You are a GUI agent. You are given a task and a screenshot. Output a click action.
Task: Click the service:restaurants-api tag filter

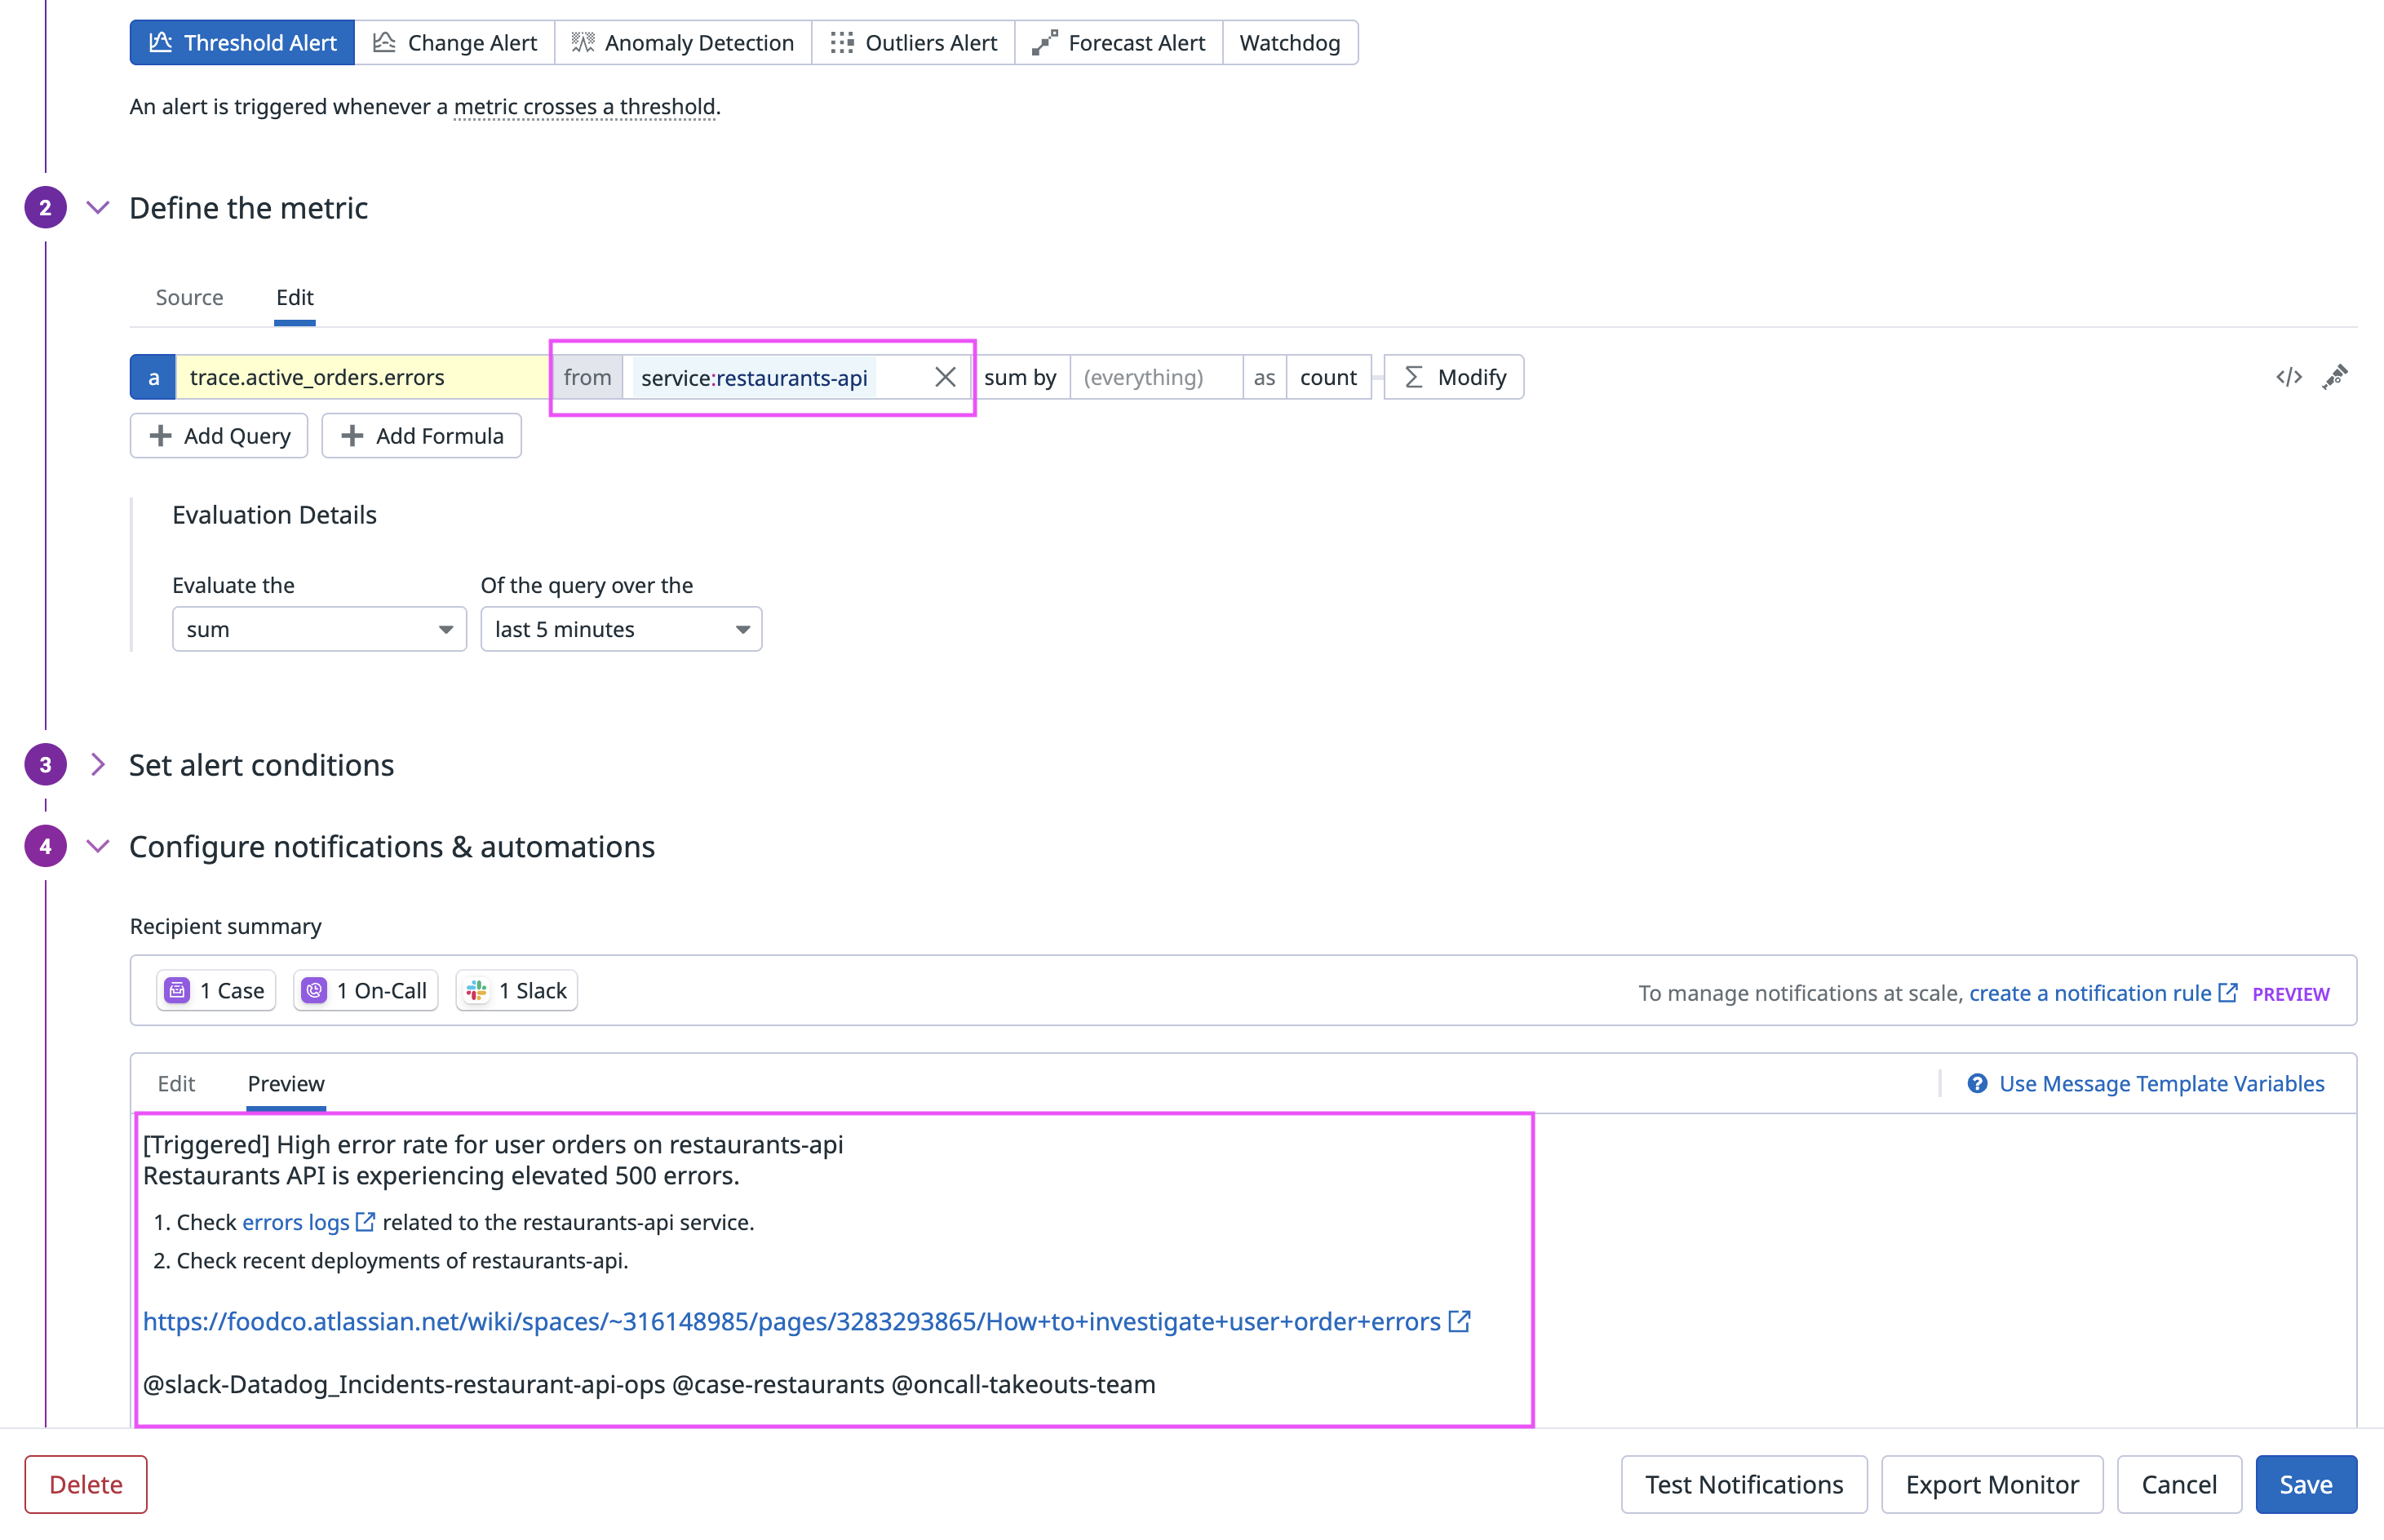click(x=754, y=378)
